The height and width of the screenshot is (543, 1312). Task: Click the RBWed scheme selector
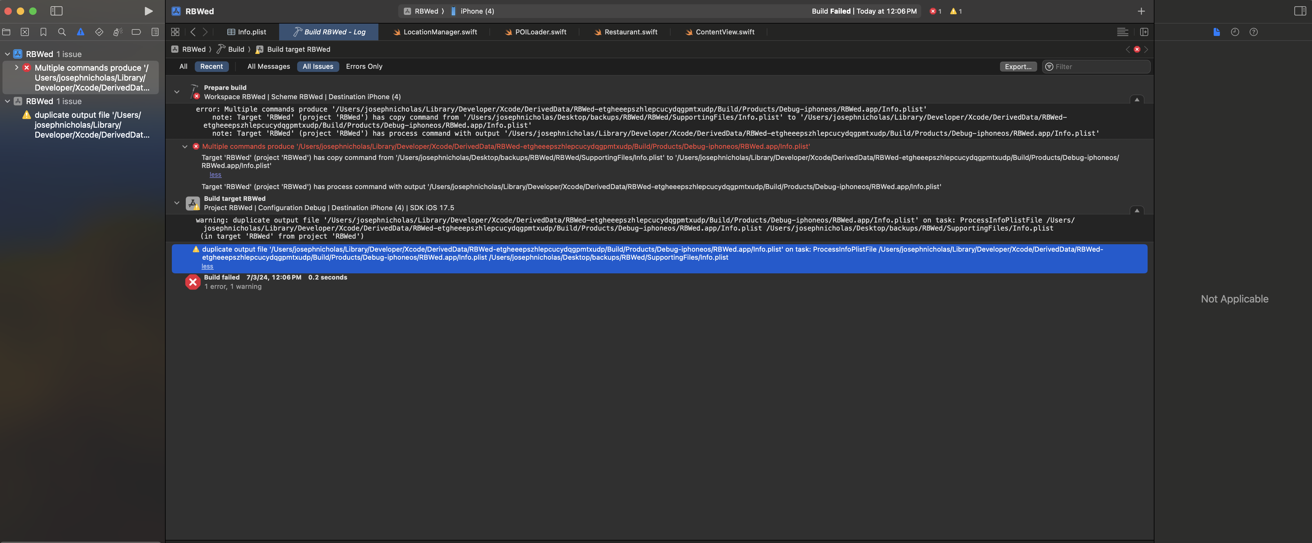[x=421, y=11]
